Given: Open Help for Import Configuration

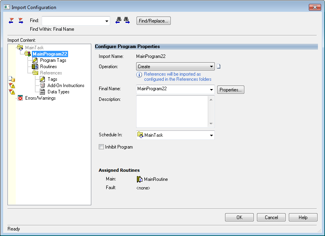Looking at the screenshot, I should (x=303, y=217).
